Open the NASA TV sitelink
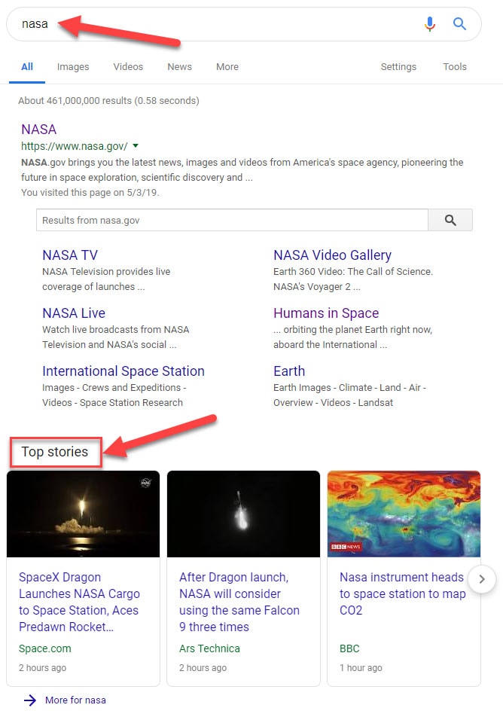The width and height of the screenshot is (503, 717). point(70,255)
